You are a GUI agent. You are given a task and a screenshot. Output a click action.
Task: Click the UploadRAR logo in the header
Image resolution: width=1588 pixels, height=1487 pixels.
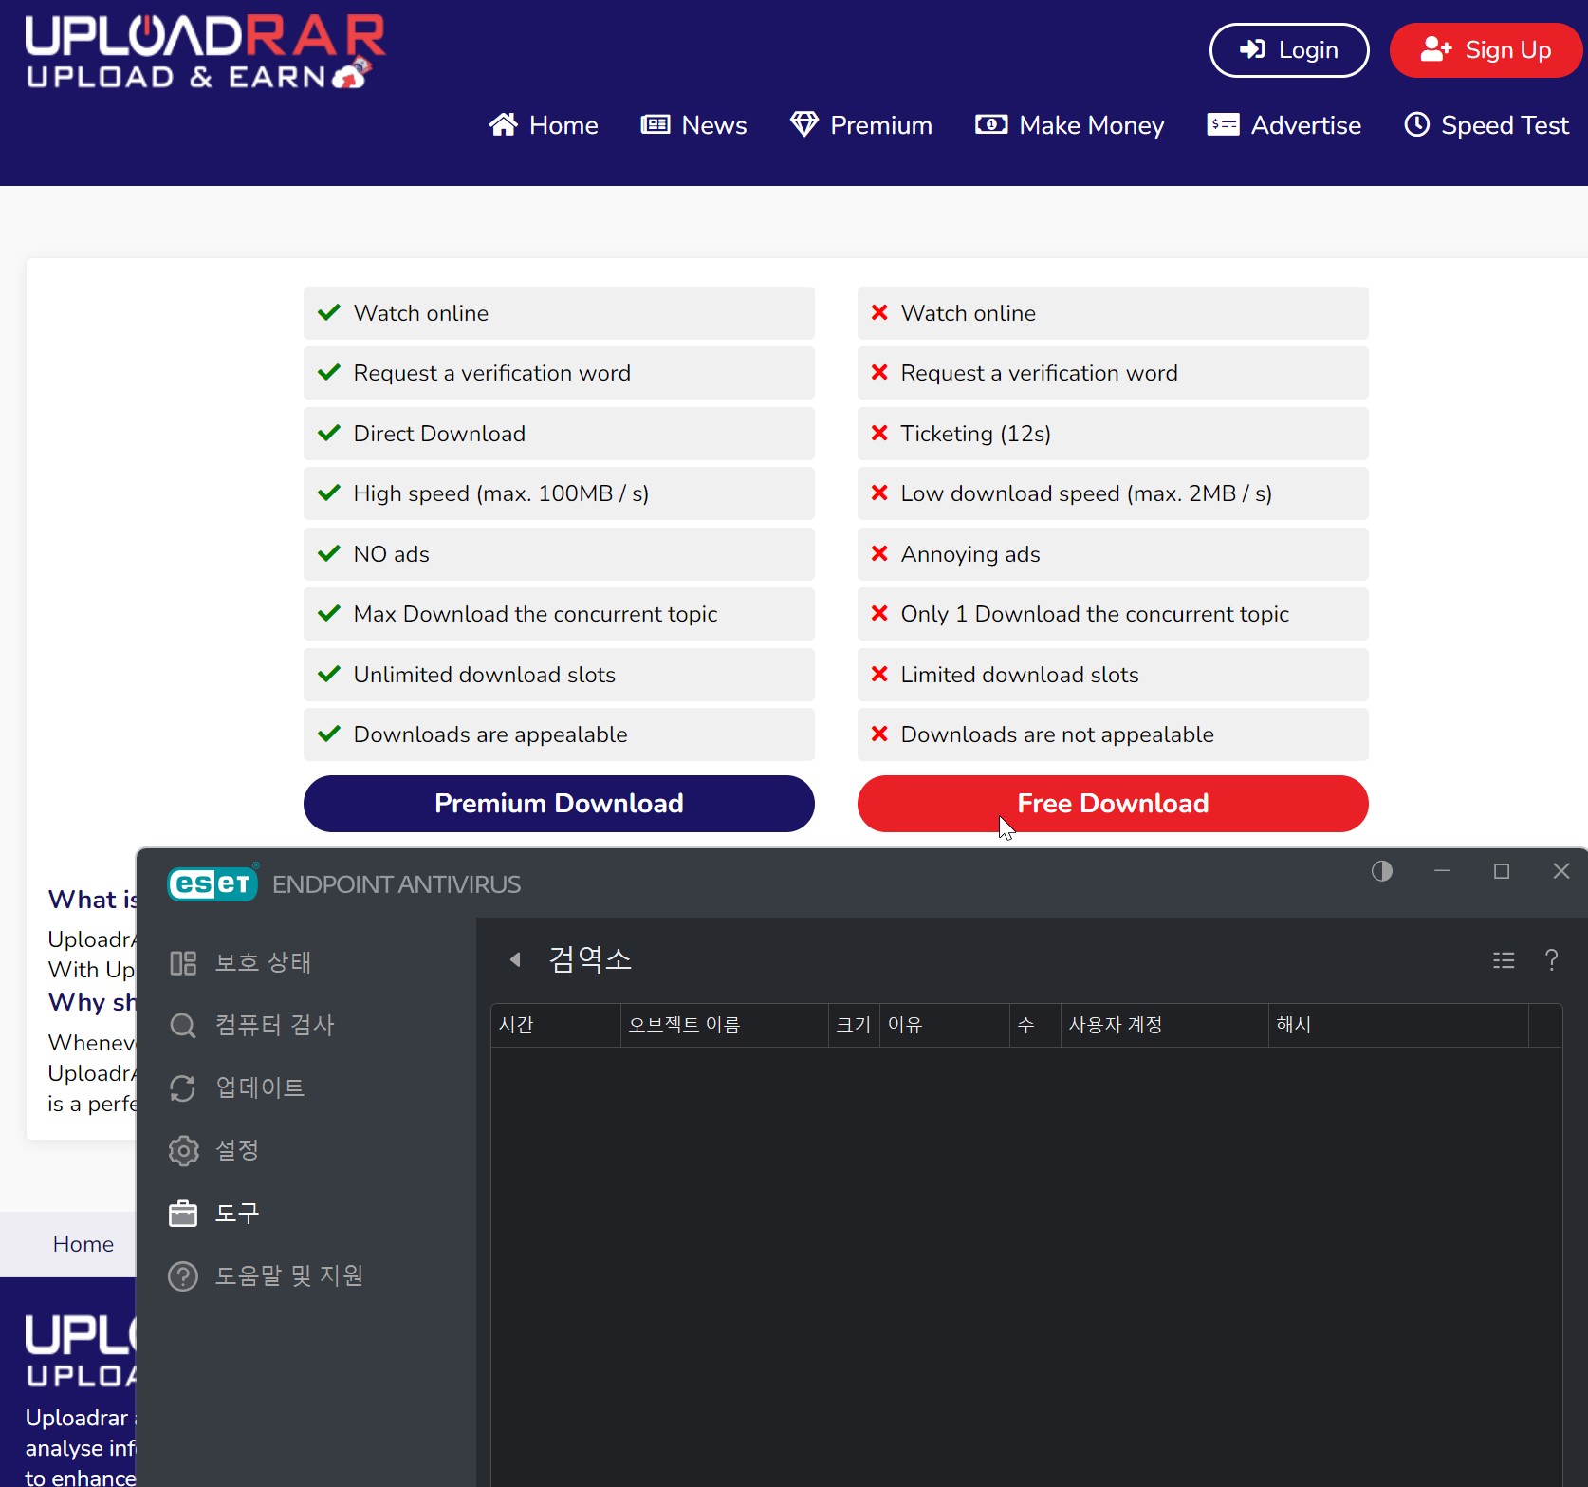[x=205, y=52]
